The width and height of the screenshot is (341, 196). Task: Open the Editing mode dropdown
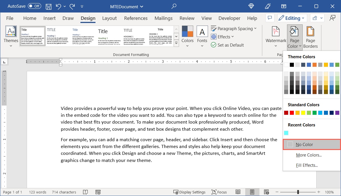click(x=292, y=18)
